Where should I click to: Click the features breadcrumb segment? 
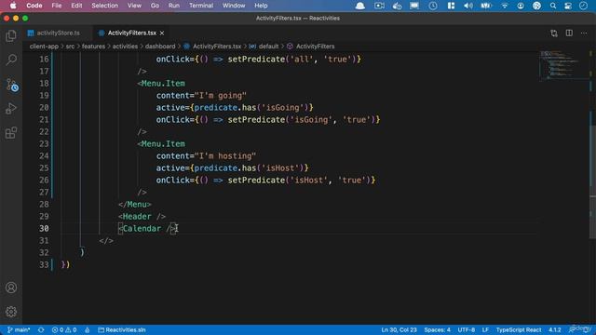pos(93,47)
